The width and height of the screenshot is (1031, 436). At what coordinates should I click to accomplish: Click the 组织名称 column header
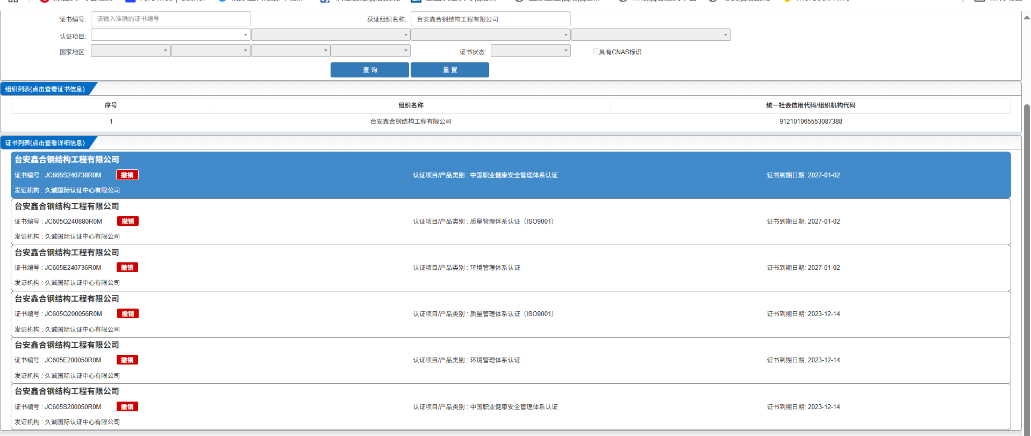(411, 105)
